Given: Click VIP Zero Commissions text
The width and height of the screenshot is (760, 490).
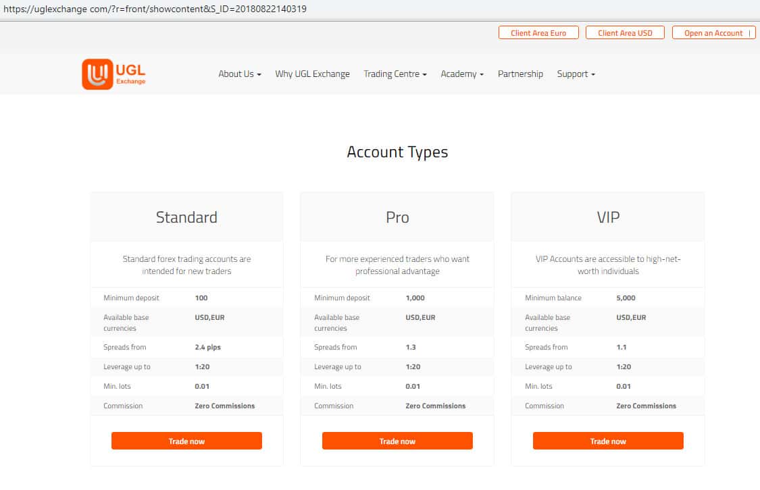Looking at the screenshot, I should (646, 406).
